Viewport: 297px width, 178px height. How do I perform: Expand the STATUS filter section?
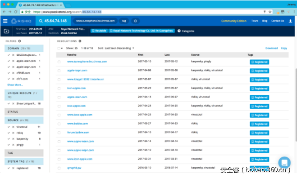coord(24,111)
